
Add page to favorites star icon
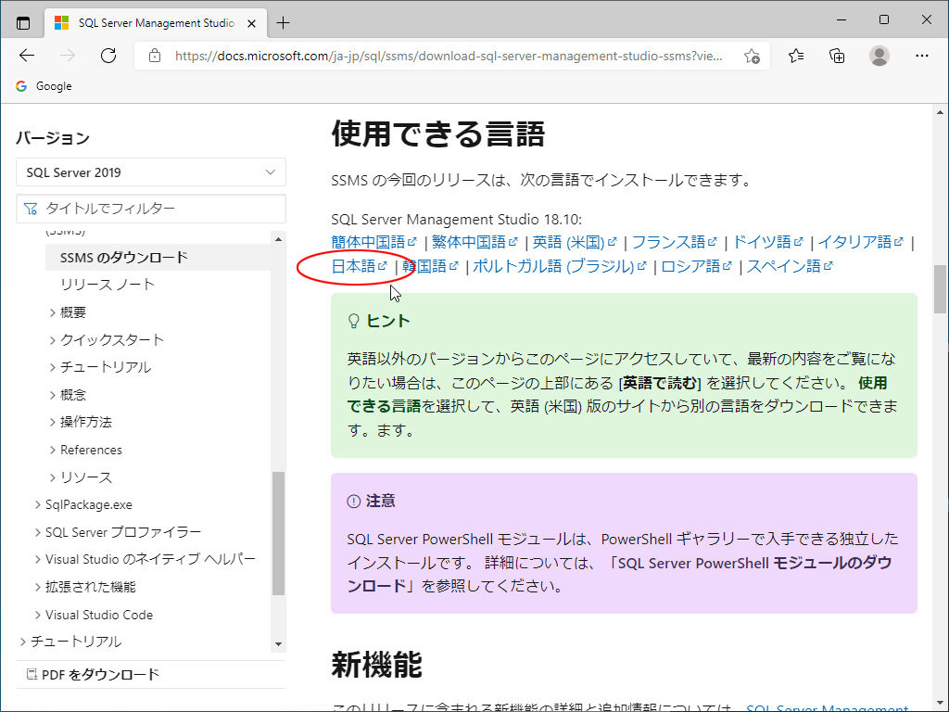click(752, 56)
